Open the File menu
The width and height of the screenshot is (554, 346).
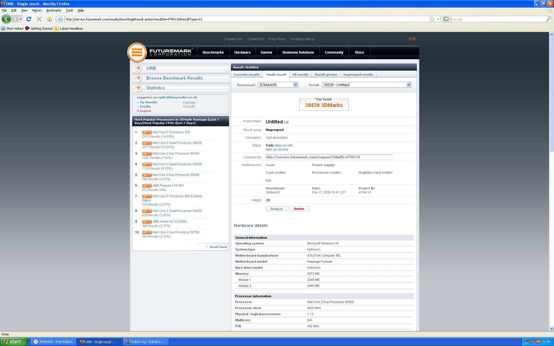coord(4,10)
